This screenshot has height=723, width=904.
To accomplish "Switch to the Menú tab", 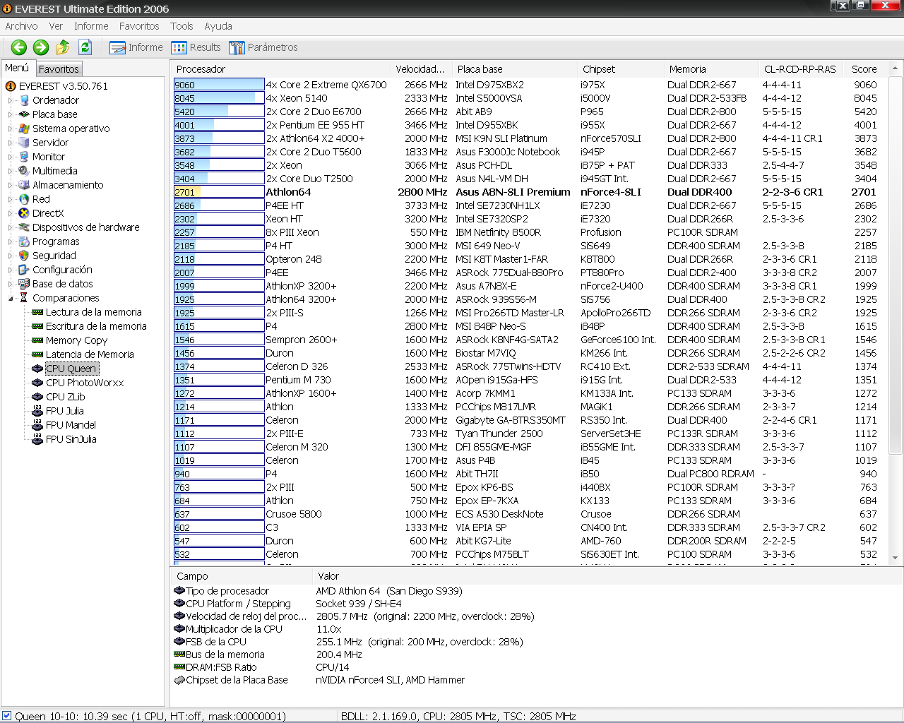I will (17, 68).
